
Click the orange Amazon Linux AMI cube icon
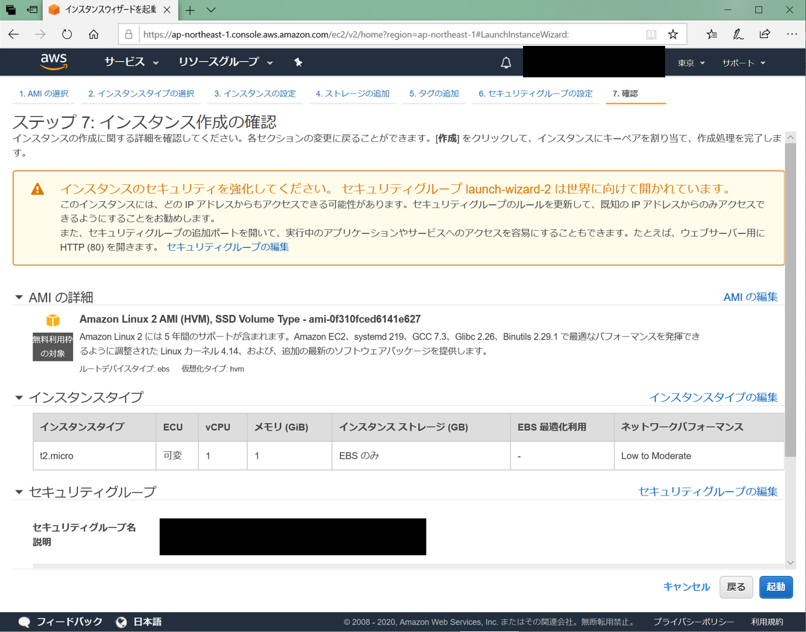[x=53, y=320]
